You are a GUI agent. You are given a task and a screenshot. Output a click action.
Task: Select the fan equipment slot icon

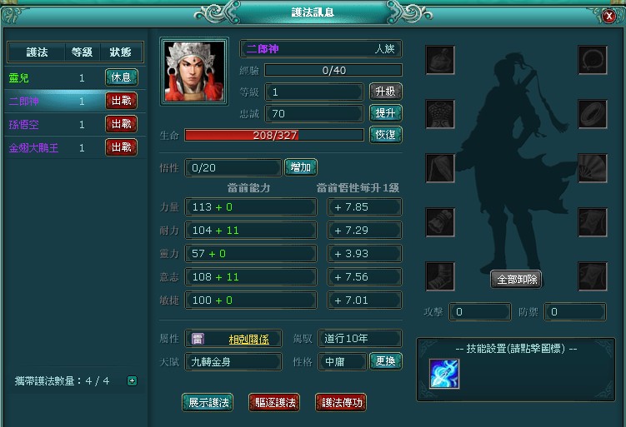(593, 168)
